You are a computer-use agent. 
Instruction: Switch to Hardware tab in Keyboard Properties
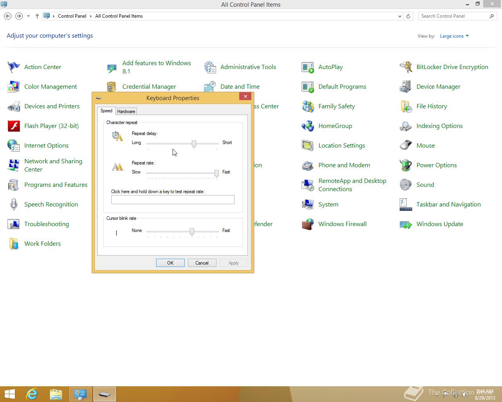coord(126,111)
